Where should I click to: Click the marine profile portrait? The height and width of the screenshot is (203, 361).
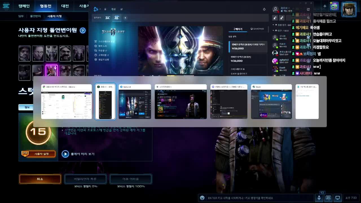coord(349,10)
